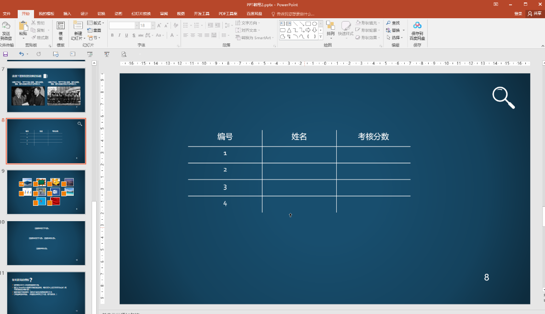Click the Find (查找) search icon

click(389, 23)
